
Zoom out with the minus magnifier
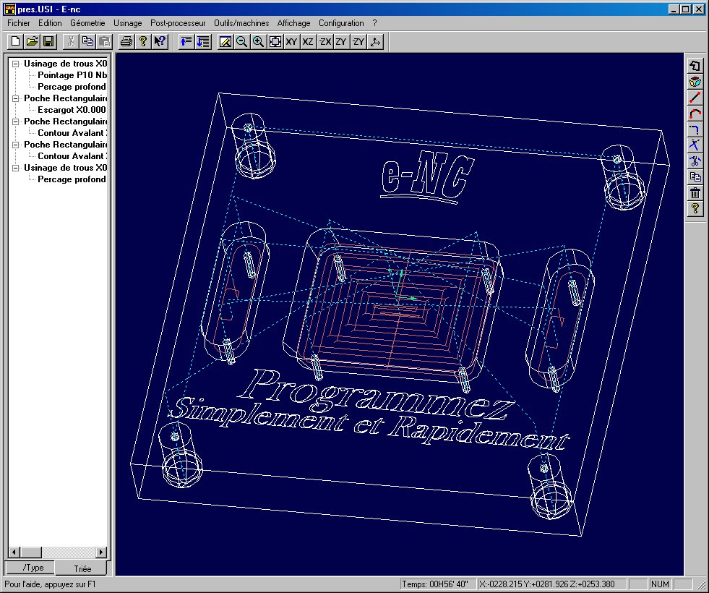[x=242, y=42]
